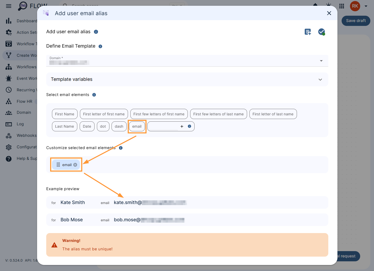Click info icon beside Define Email Template

(x=100, y=46)
